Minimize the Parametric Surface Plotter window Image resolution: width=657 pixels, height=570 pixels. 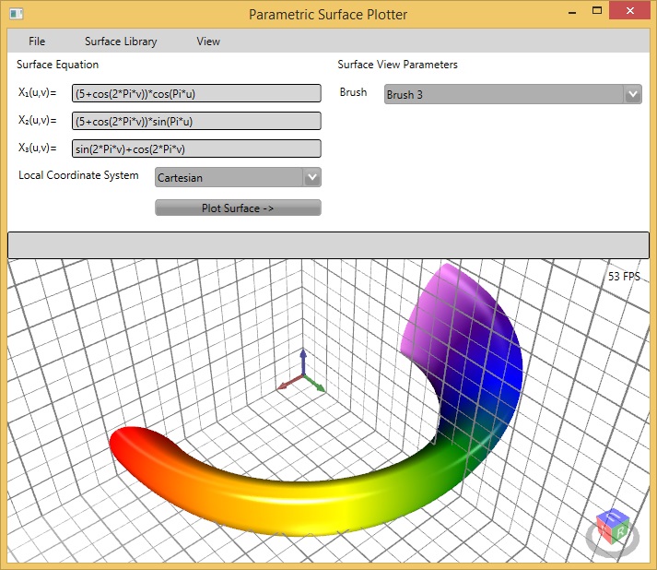pos(572,12)
